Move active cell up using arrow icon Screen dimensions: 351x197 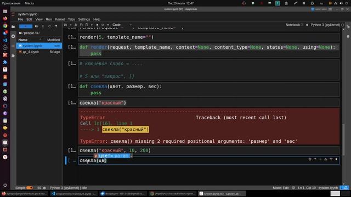[x=315, y=159]
